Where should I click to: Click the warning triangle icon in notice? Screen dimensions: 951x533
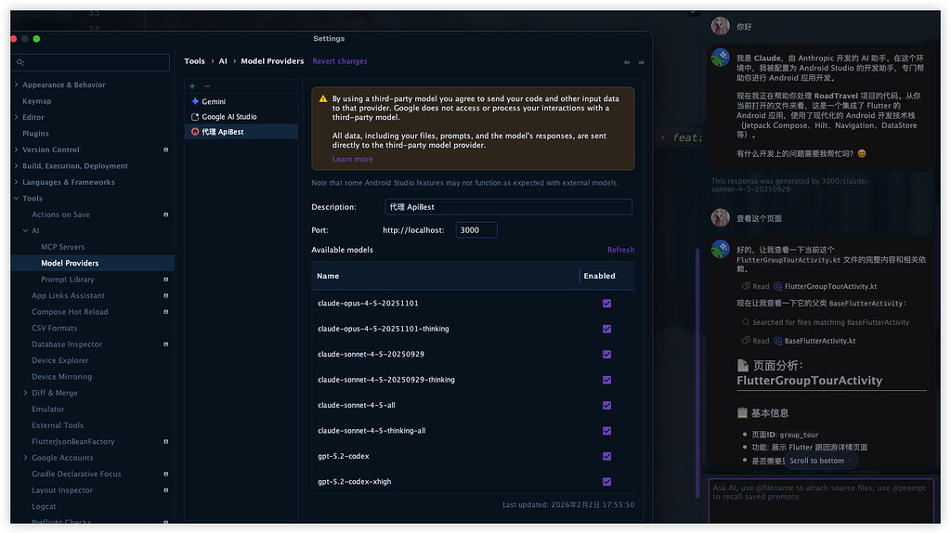click(x=322, y=98)
